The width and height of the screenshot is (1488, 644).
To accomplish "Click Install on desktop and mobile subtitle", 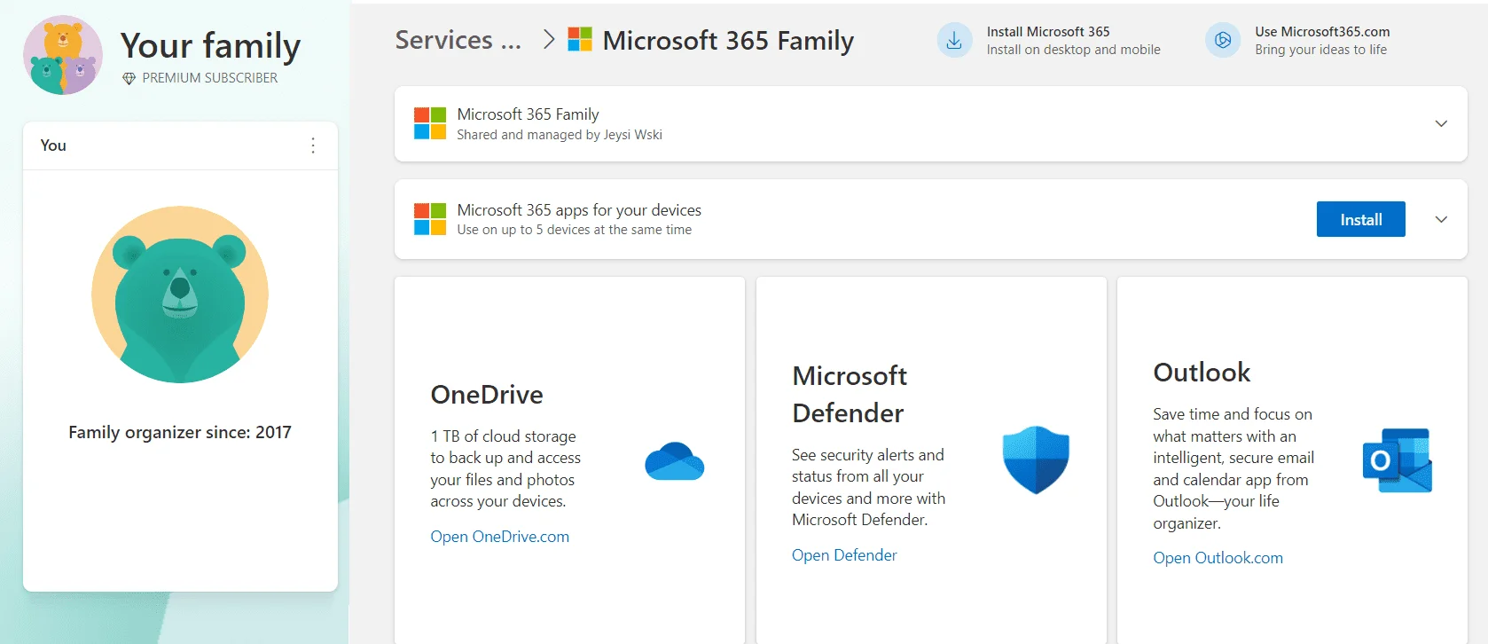I will [1074, 50].
